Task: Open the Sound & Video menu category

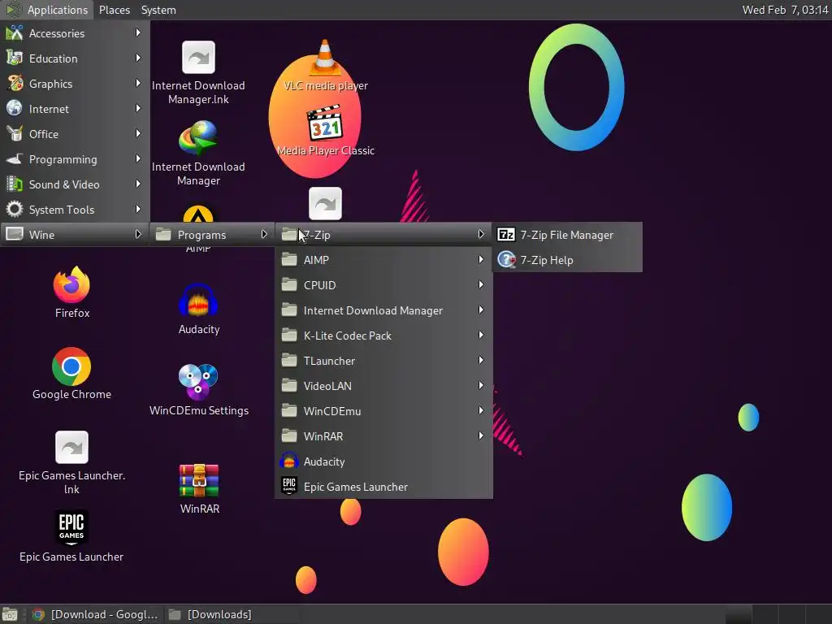Action: tap(75, 184)
